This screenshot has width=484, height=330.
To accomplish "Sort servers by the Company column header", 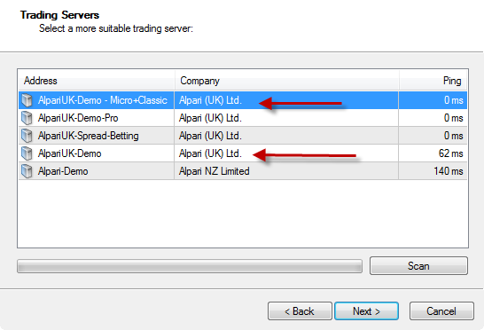I will tap(286, 81).
